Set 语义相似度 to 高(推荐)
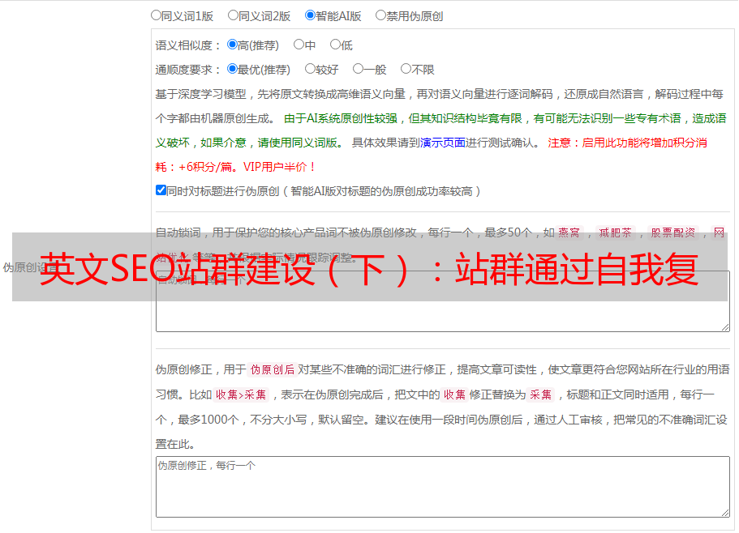This screenshot has width=739, height=533. pyautogui.click(x=232, y=45)
